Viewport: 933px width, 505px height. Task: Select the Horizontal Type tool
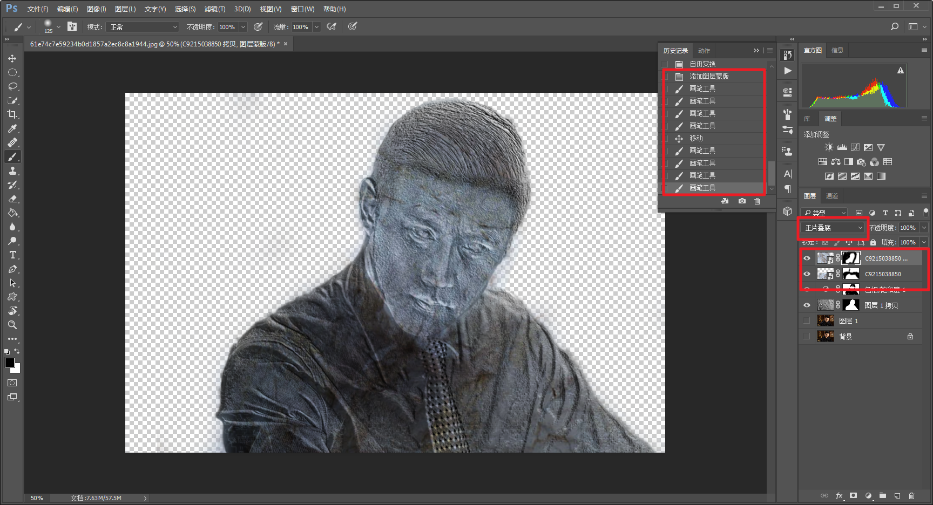12,255
